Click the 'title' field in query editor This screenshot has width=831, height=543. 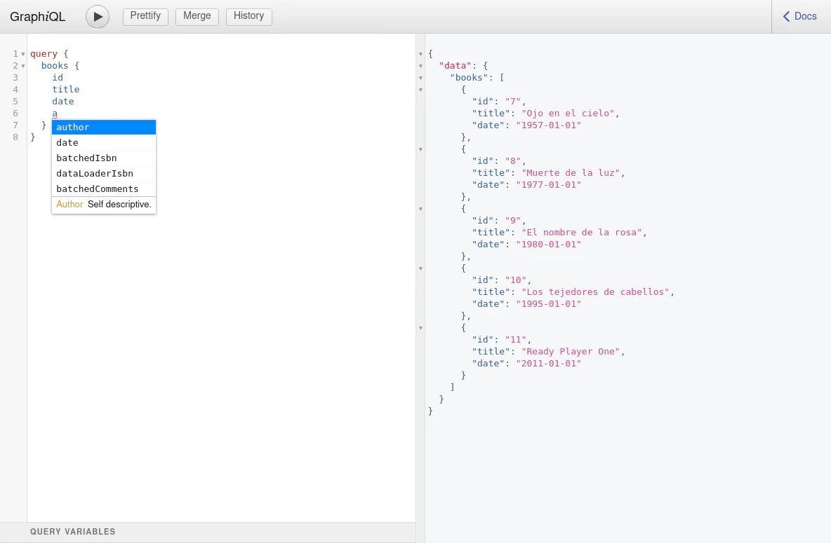(65, 90)
